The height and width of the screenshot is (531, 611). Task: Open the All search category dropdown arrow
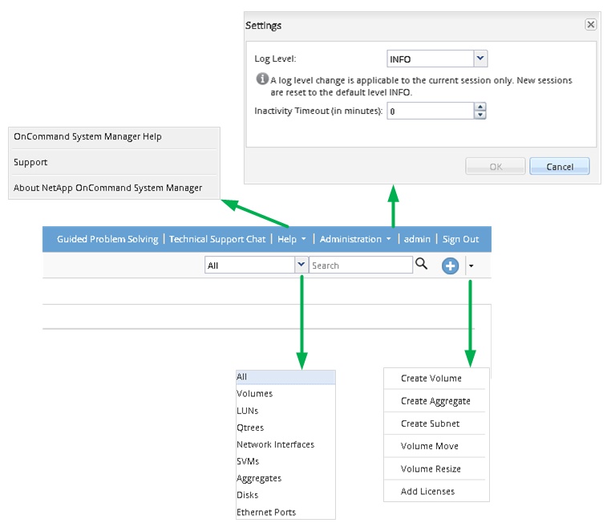click(301, 265)
